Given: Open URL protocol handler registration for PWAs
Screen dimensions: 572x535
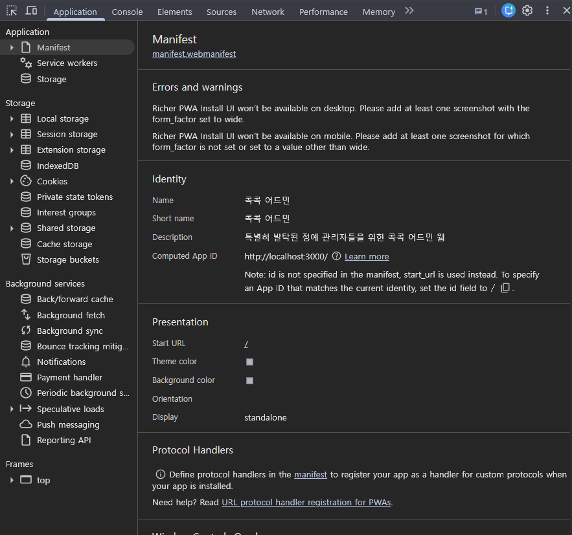Looking at the screenshot, I should (x=306, y=502).
